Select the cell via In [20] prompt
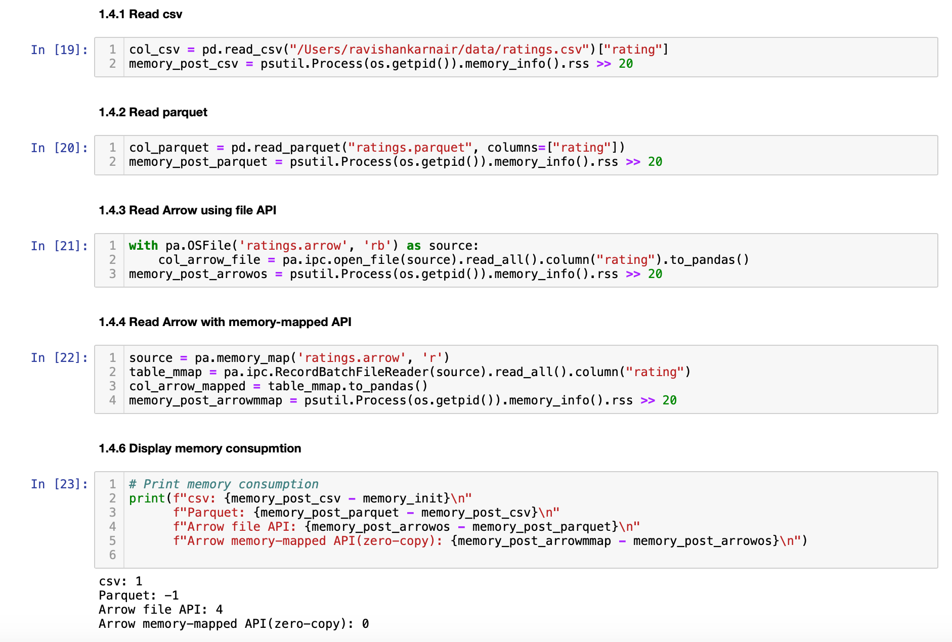 coord(59,148)
